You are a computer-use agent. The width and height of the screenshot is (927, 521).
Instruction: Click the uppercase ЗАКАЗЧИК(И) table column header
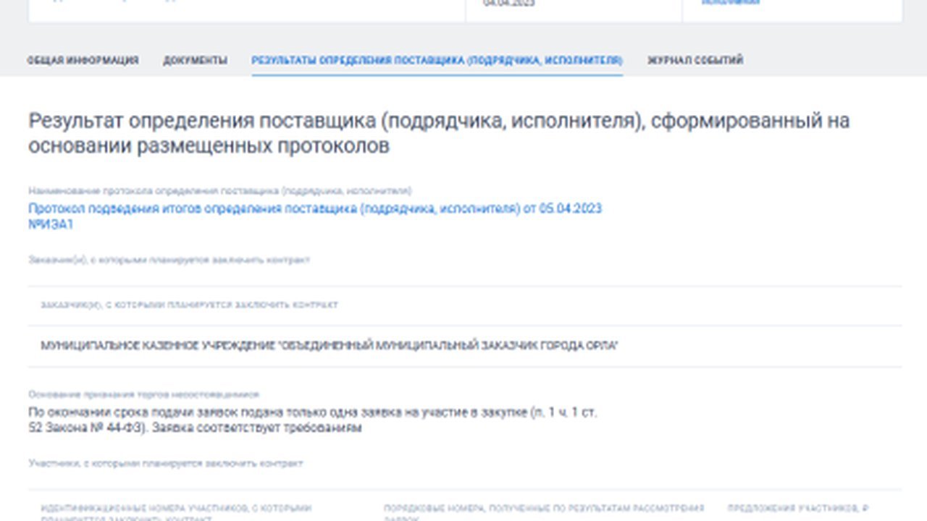click(189, 305)
